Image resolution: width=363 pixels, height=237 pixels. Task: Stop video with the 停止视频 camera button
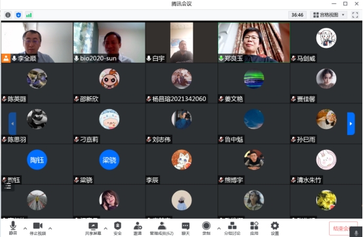click(x=38, y=228)
